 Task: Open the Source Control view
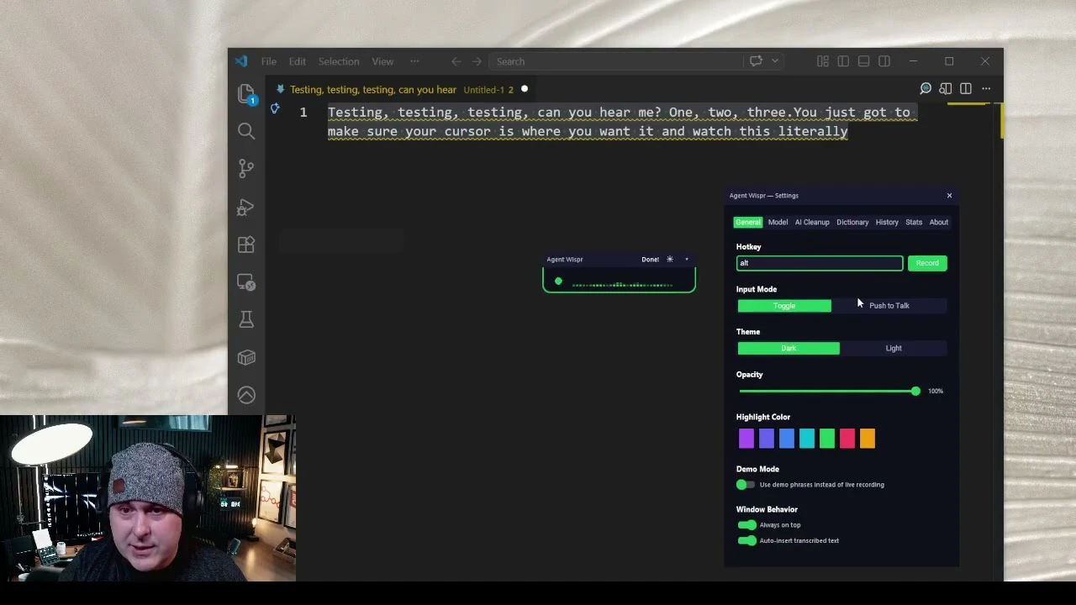pyautogui.click(x=246, y=168)
